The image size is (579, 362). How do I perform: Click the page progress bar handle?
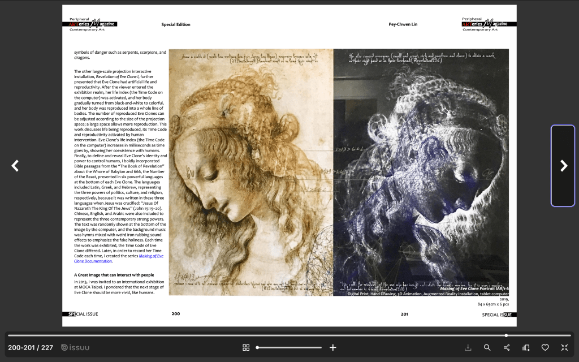pyautogui.click(x=506, y=335)
